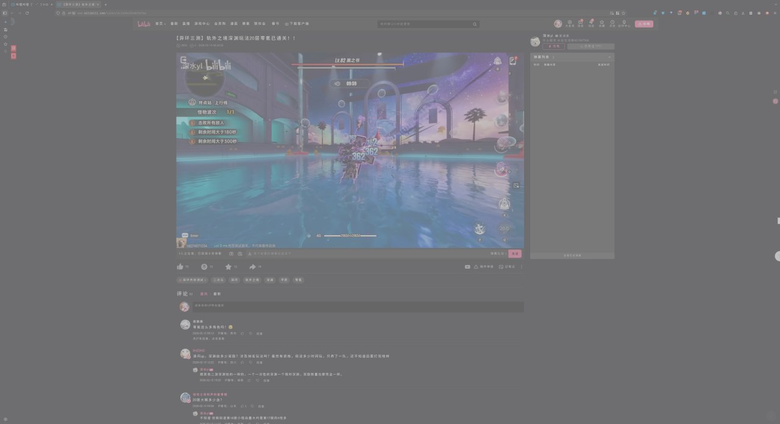Toggle the 已关注 follow button
The height and width of the screenshot is (424, 780).
[590, 46]
